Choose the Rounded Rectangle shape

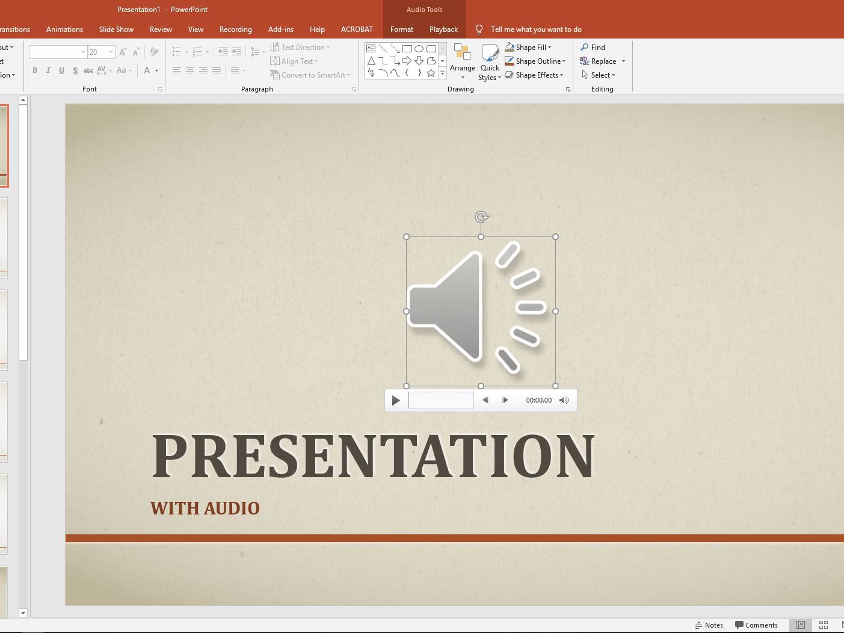431,49
